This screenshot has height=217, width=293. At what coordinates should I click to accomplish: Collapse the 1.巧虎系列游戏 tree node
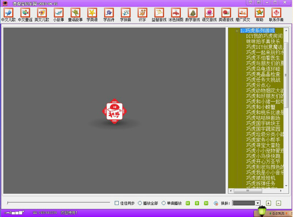pos(237,31)
